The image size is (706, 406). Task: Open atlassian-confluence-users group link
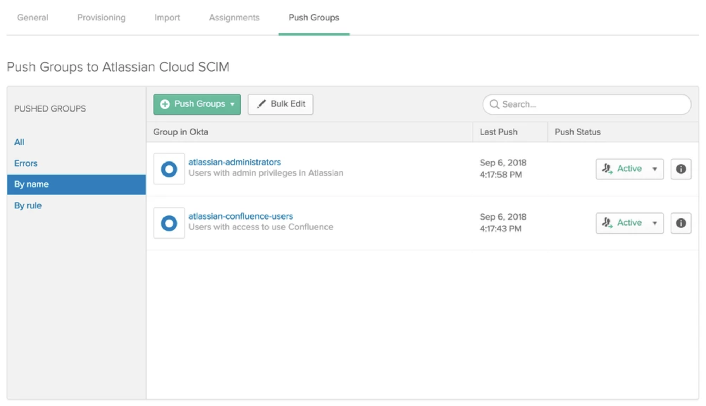coord(241,216)
